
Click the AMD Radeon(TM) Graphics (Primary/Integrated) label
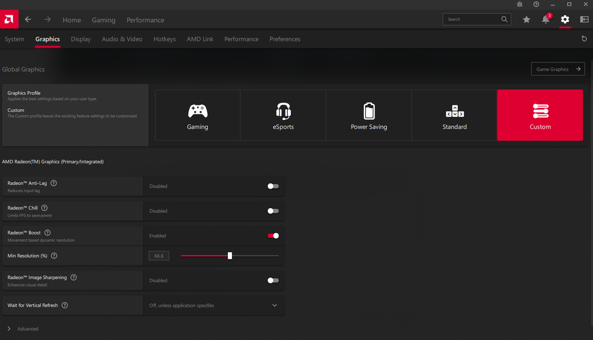pyautogui.click(x=53, y=161)
